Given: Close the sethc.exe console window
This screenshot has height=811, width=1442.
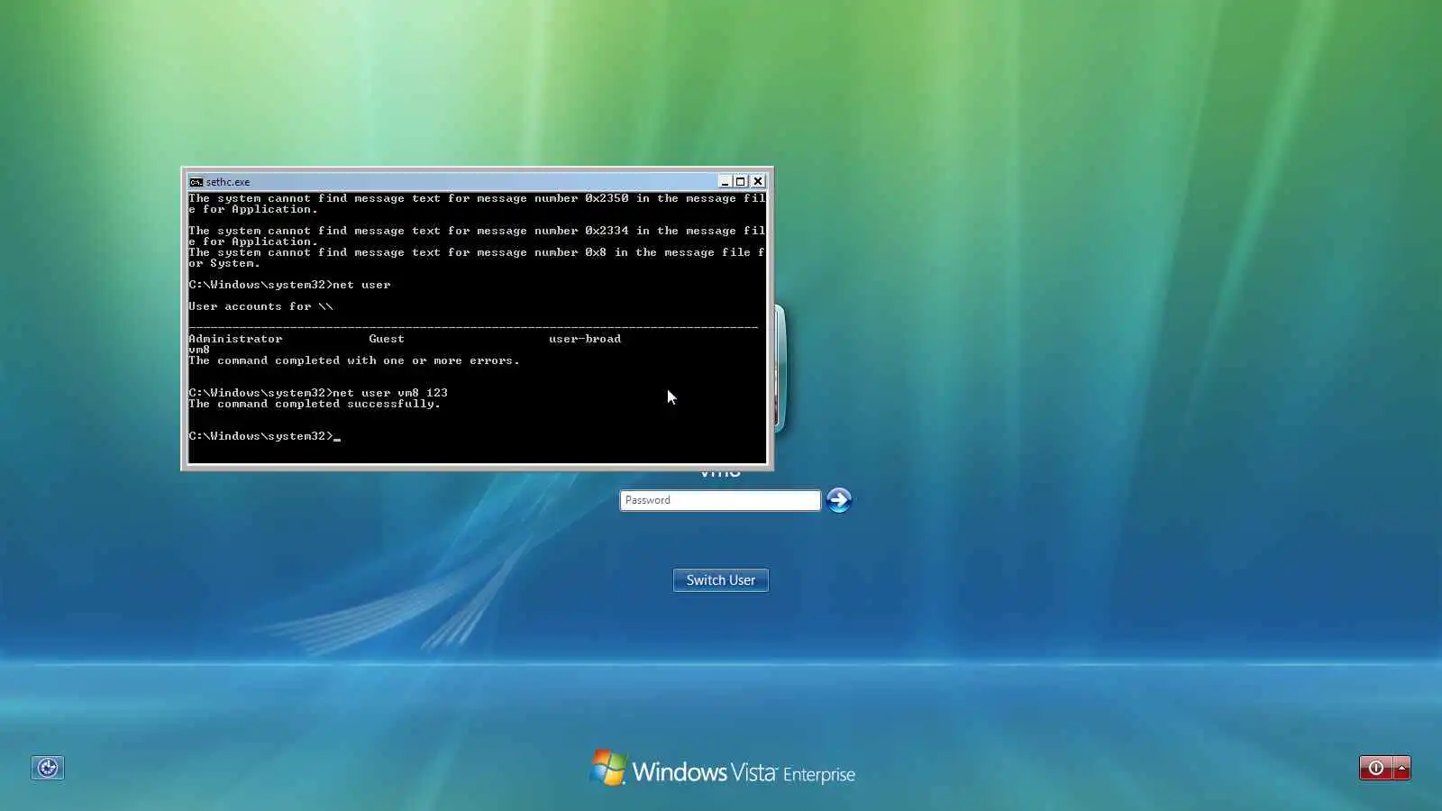Looking at the screenshot, I should pyautogui.click(x=758, y=181).
